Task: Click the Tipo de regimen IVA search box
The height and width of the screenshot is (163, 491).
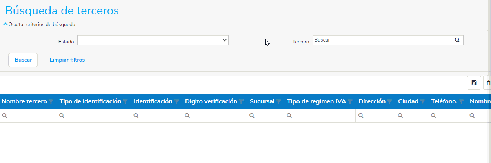Action: click(x=322, y=116)
